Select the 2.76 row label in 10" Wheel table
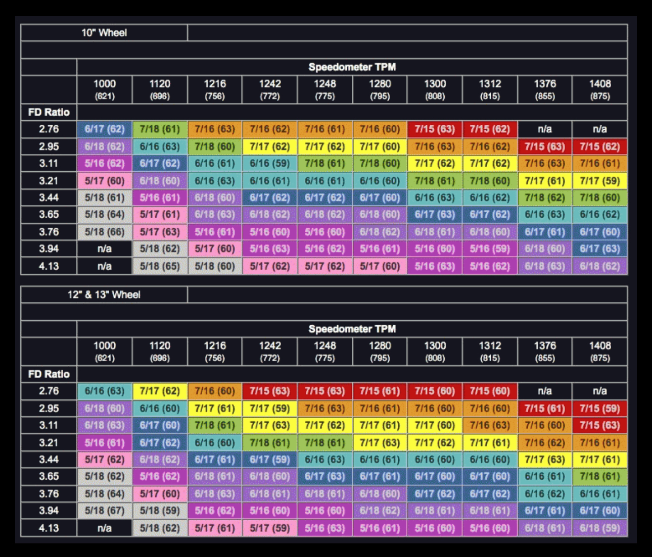Screen dimensions: 652x557 tap(49, 129)
